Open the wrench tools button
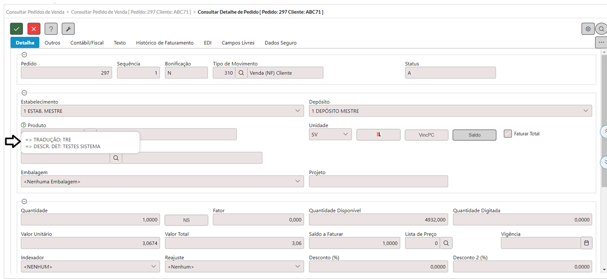 [68, 29]
